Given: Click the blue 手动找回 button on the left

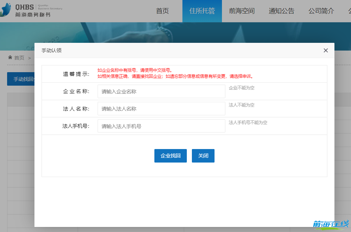Looking at the screenshot, I should click(21, 79).
